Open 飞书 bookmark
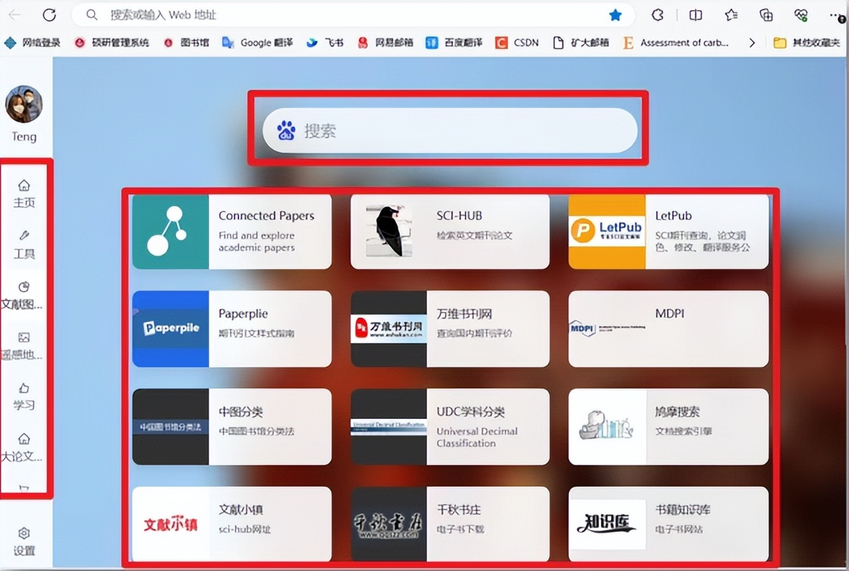849x571 pixels. tap(325, 42)
